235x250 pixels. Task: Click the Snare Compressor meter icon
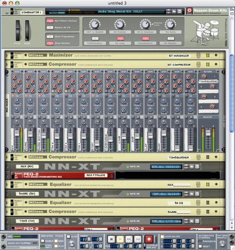(208, 212)
